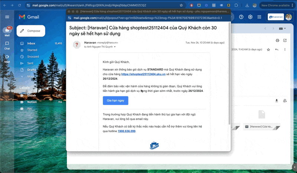The width and height of the screenshot is (297, 173).
Task: Click Haravan logo in email footer
Action: (154, 145)
